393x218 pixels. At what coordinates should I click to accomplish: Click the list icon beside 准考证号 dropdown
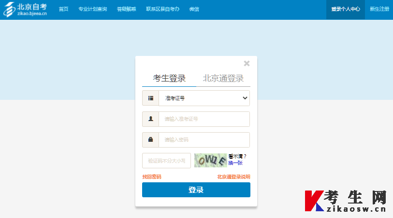151,98
